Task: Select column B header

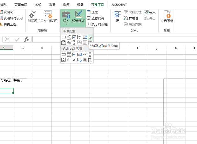Action: [x=7, y=48]
